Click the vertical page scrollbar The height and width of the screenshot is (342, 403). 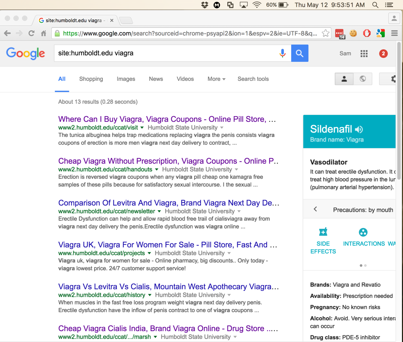399,111
